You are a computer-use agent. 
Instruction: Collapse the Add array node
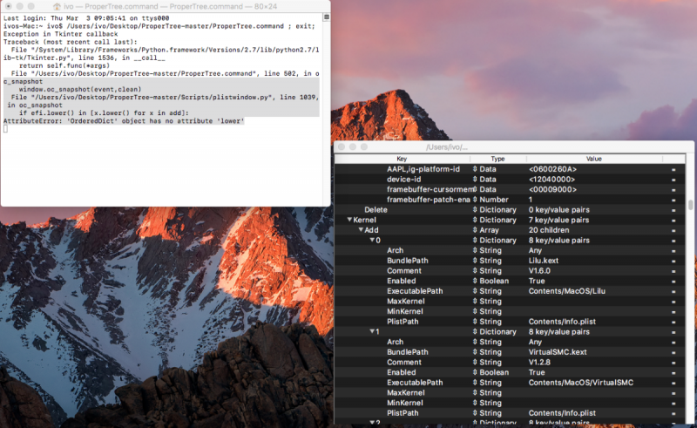(x=362, y=230)
